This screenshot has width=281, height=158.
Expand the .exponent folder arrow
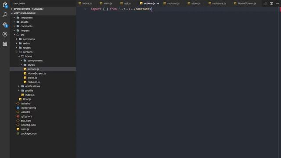click(14, 18)
